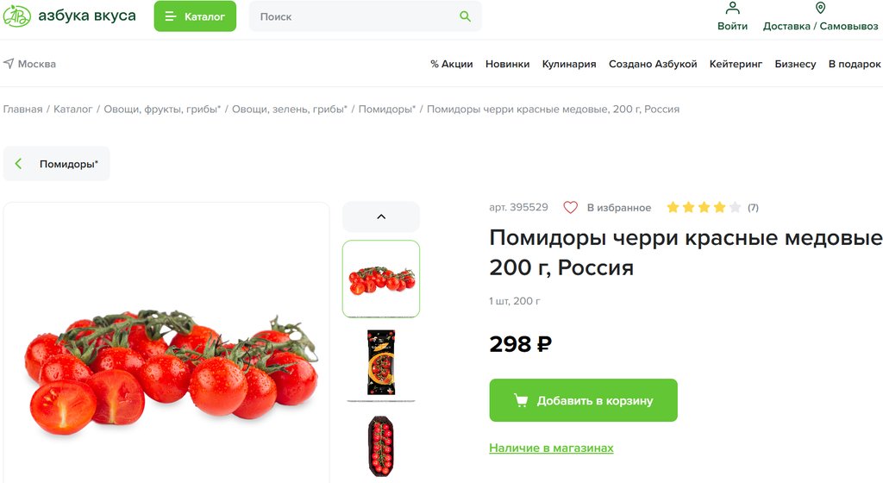883x483 pixels.
Task: Open the % Акции menu item
Action: (452, 64)
